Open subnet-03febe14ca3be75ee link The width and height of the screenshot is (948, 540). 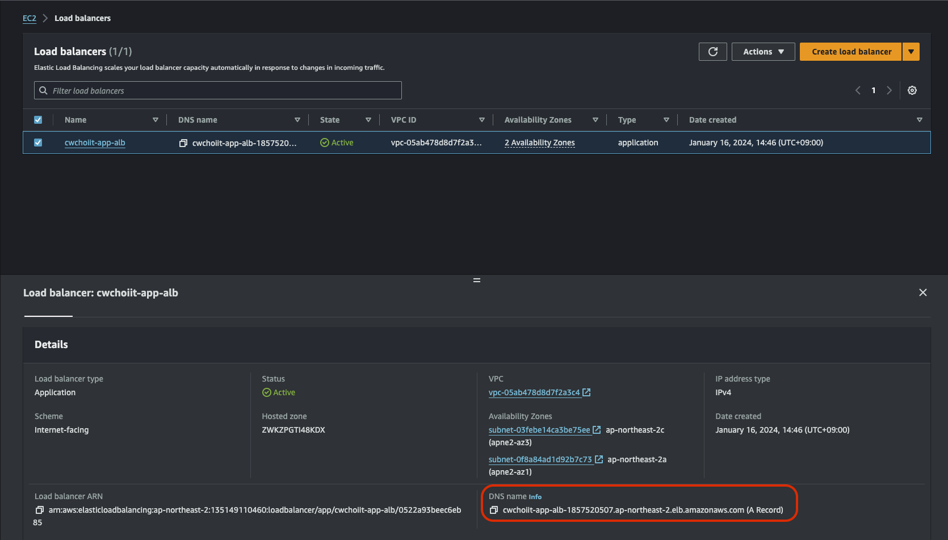[x=539, y=430]
